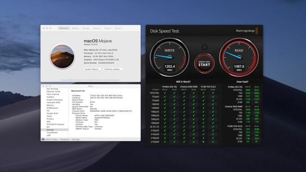Select Disc Burning in the sidebar
Screen dimensions: 306x172
click(x=52, y=89)
